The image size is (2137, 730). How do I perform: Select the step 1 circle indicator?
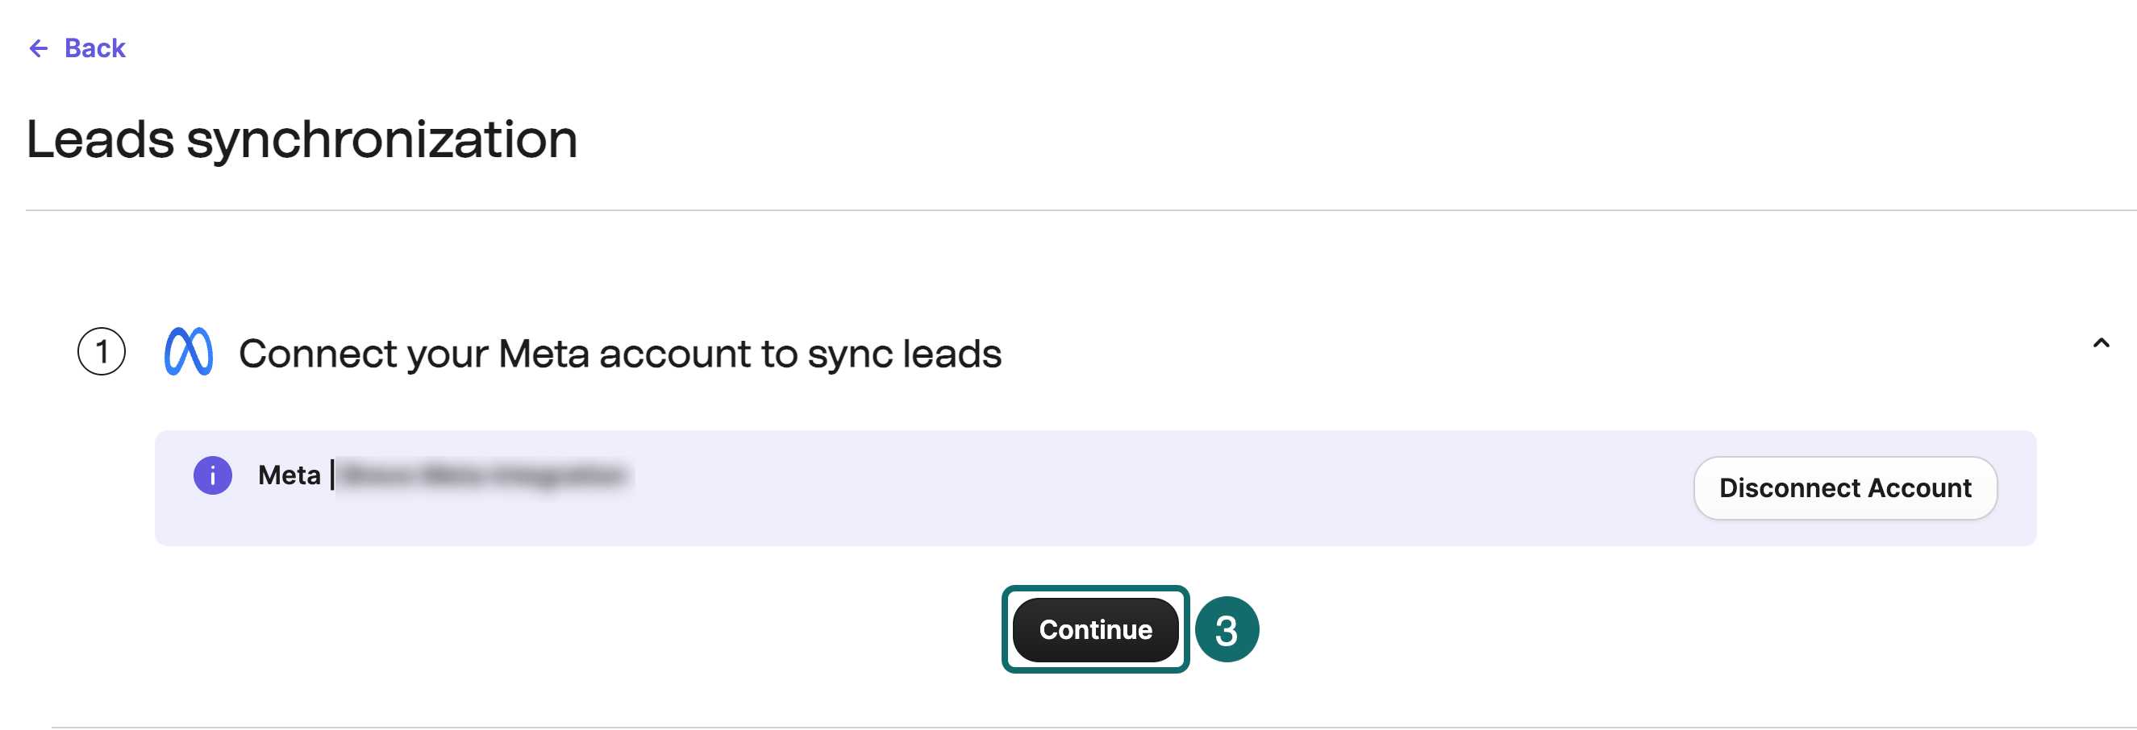tap(102, 352)
